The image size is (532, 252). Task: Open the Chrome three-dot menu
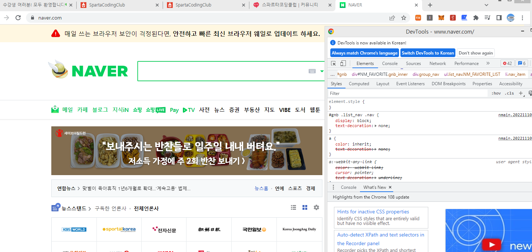click(x=522, y=18)
